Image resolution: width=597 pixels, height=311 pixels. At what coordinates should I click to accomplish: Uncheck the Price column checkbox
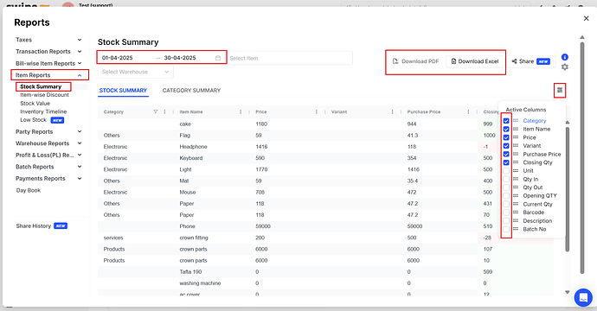pos(506,137)
